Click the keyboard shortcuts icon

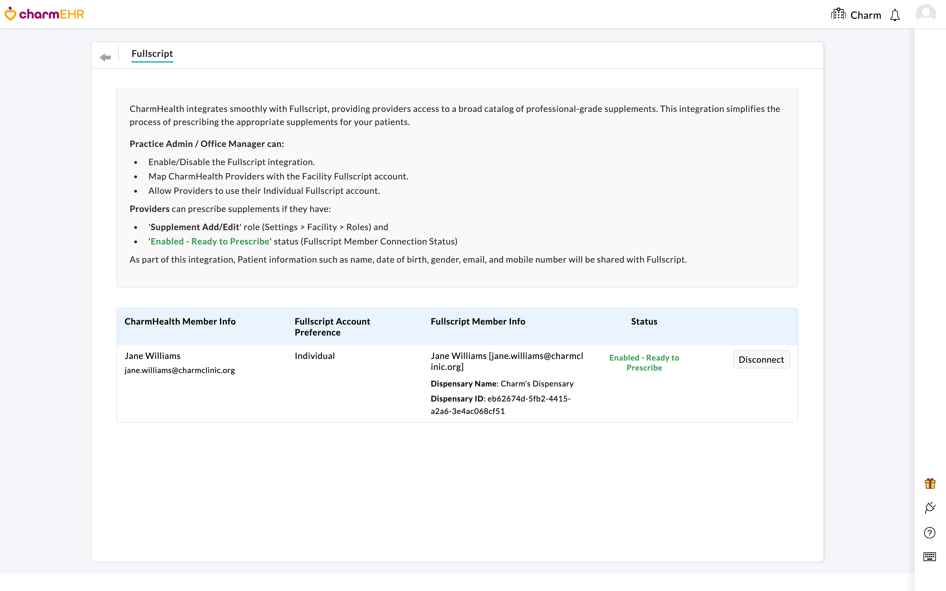[930, 557]
